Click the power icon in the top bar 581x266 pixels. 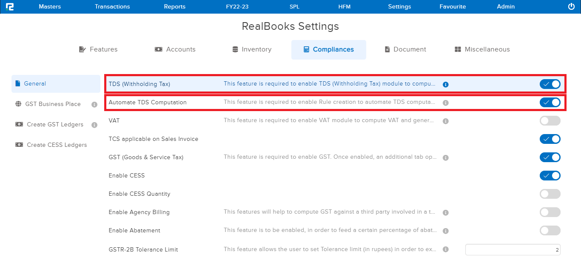(570, 6)
